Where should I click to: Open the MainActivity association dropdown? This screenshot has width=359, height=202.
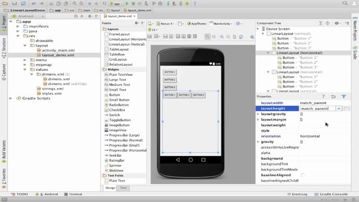click(x=220, y=24)
